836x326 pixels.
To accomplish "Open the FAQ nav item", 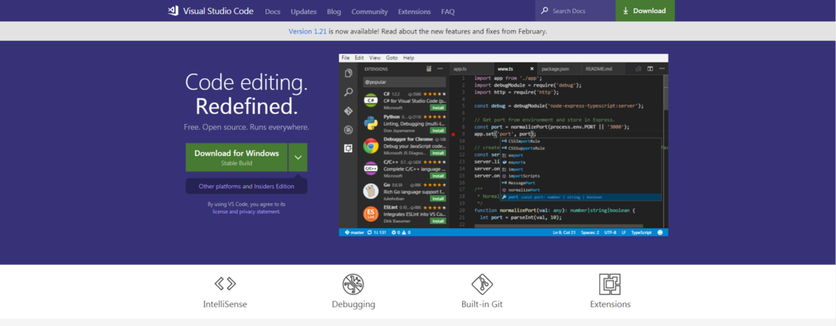I will [448, 11].
